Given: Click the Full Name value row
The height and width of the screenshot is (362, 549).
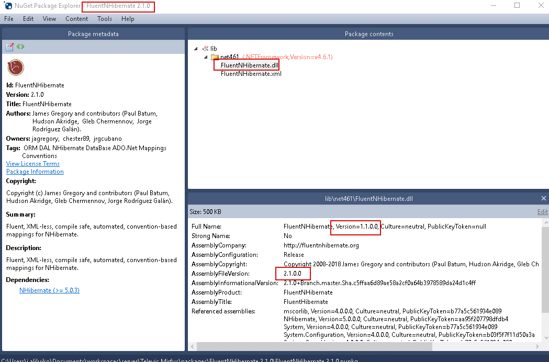Looking at the screenshot, I should coord(385,227).
